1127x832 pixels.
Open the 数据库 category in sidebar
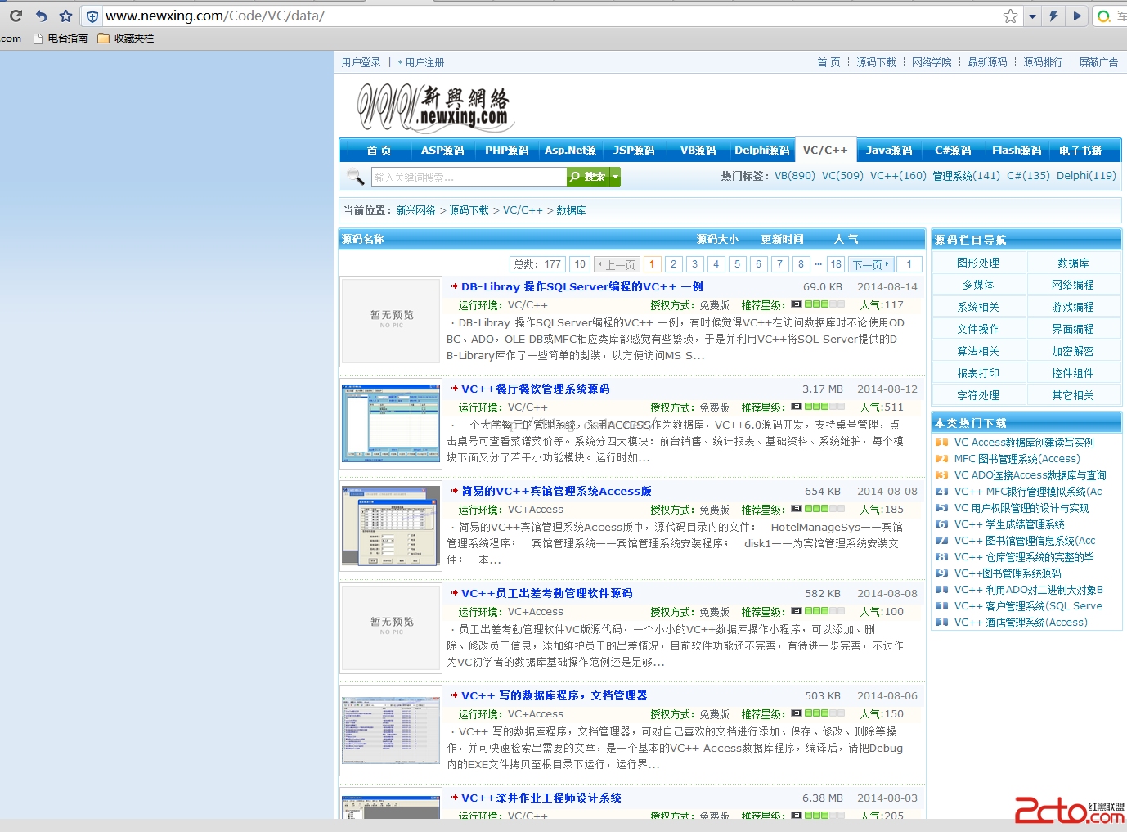[x=1073, y=263]
